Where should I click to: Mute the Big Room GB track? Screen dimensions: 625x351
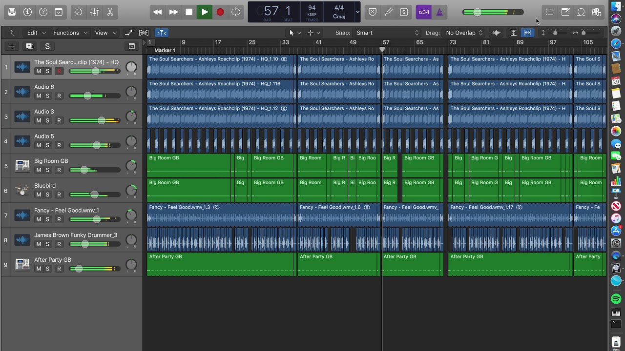[x=39, y=170]
